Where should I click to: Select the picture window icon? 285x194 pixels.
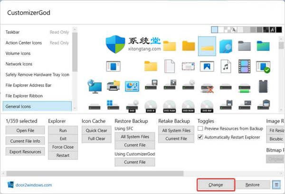(207, 66)
